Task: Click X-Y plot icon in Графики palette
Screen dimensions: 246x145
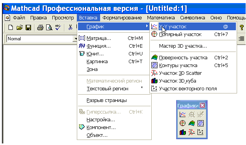Action: [x=183, y=114]
